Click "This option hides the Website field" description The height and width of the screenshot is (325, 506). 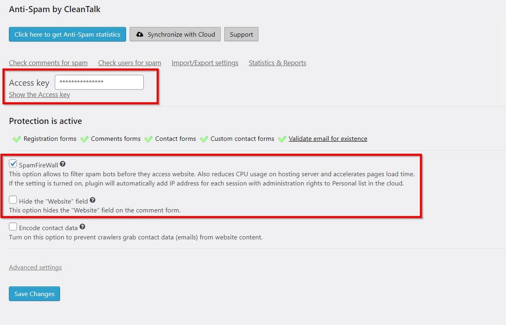click(x=95, y=210)
